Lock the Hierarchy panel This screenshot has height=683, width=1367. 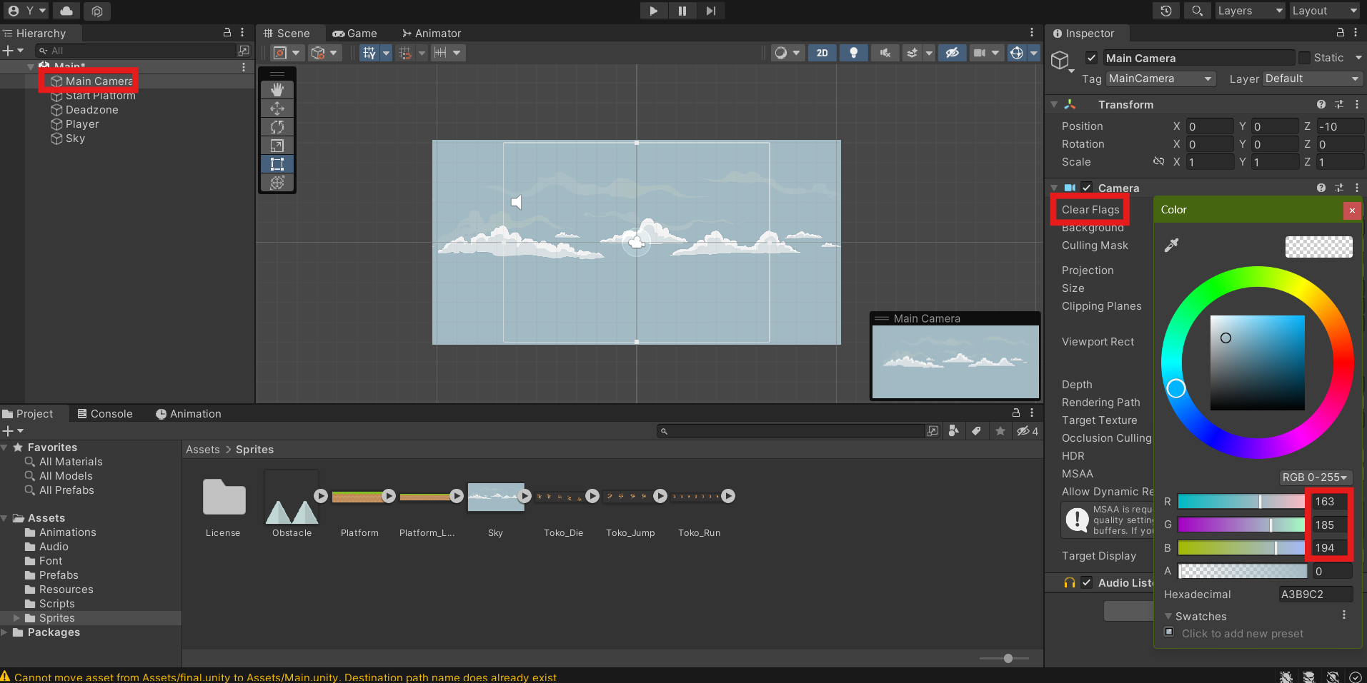[x=227, y=33]
